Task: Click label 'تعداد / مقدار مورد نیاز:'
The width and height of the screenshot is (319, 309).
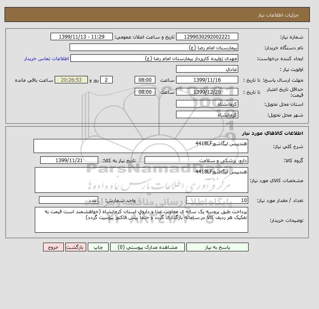Action: pos(280,201)
